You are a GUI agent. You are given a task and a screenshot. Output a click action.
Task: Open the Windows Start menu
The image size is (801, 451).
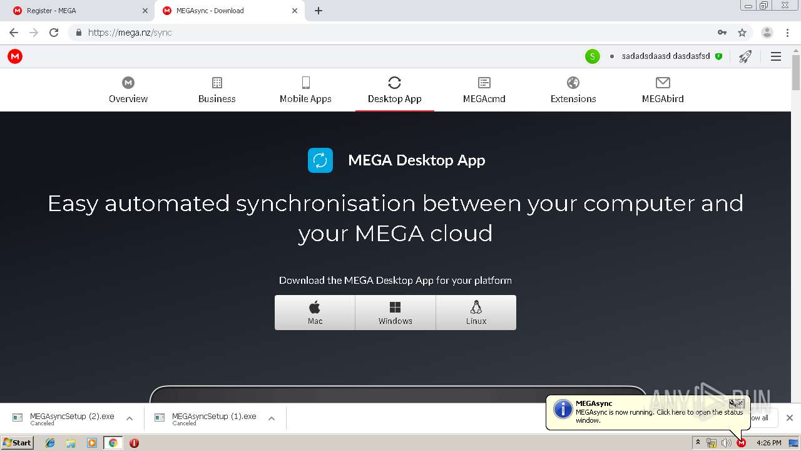point(18,442)
